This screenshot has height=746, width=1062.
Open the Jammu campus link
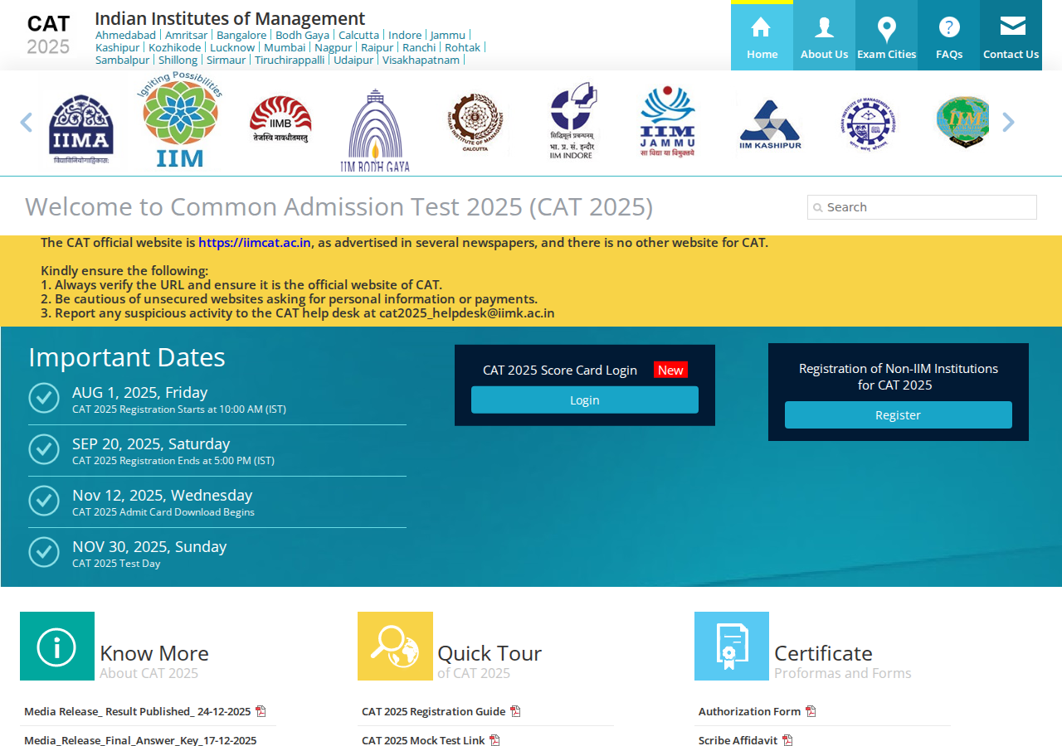(448, 35)
